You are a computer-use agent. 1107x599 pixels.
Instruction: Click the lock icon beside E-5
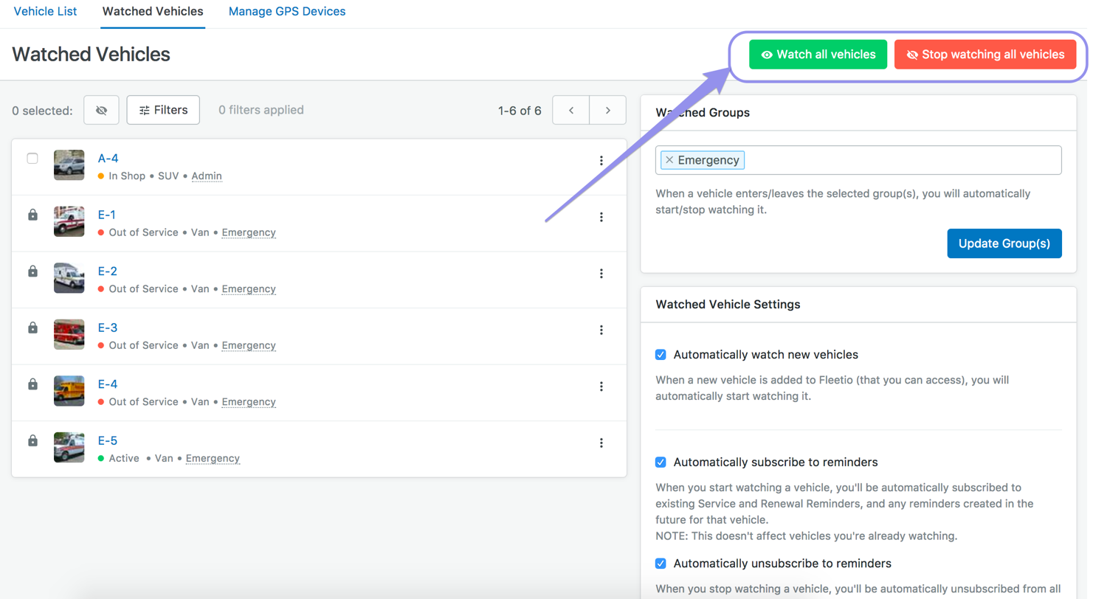pos(32,440)
